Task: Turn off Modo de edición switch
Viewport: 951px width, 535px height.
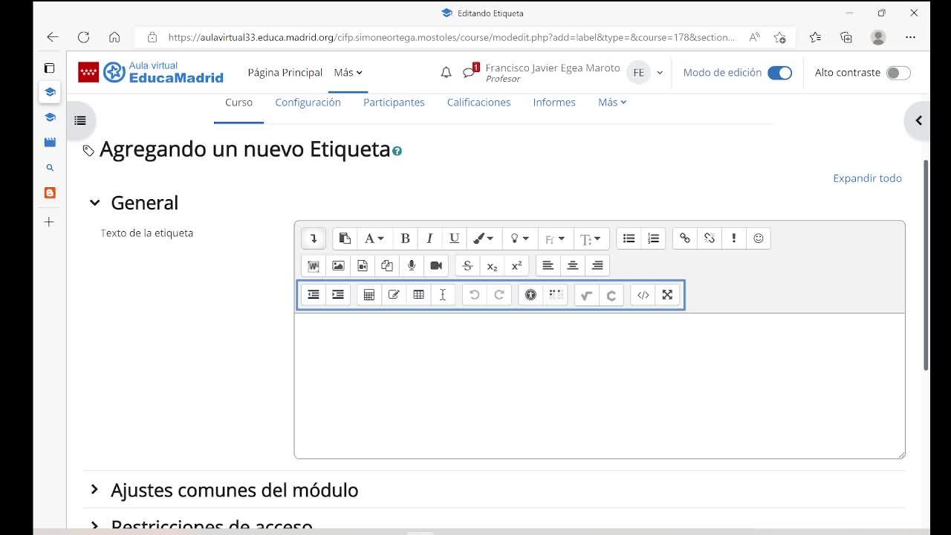Action: tap(779, 73)
